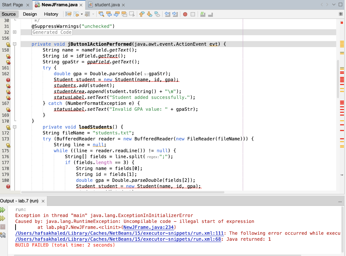Jump to the next bookmark
This screenshot has height=256, width=346.
149,14
